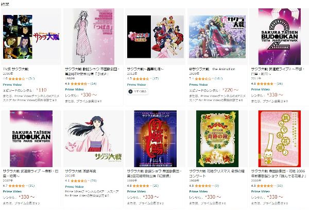Click the title link サクラ大戦～轟華絢爛～
Viewport: 309px width, 210px height.
click(145, 69)
